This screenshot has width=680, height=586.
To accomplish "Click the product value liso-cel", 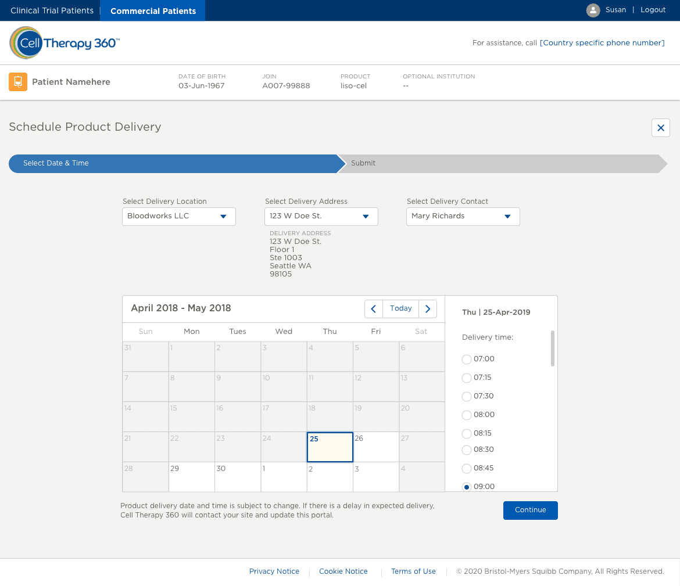I will (353, 86).
